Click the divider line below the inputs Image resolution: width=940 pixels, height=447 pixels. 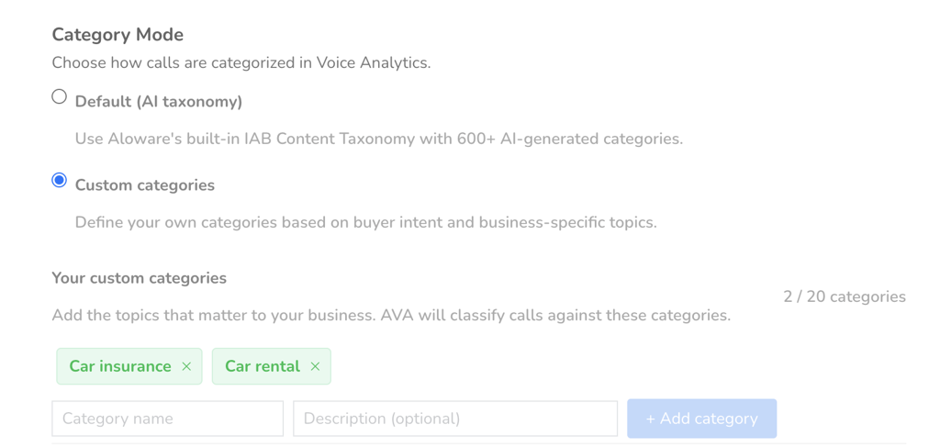click(477, 443)
